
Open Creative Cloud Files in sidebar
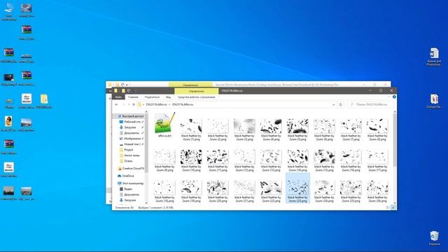131,169
